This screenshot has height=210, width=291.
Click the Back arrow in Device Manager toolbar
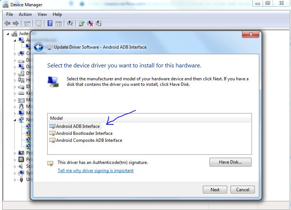(x=7, y=23)
